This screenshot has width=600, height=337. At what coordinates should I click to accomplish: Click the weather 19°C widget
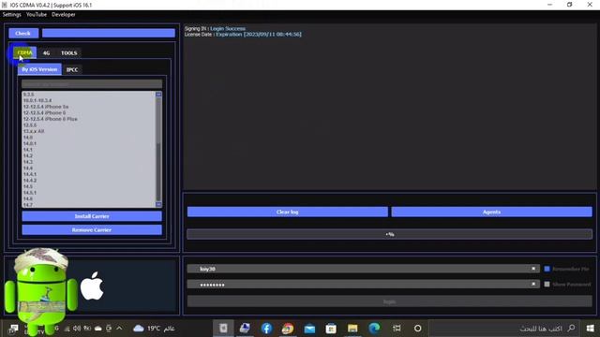pyautogui.click(x=154, y=329)
